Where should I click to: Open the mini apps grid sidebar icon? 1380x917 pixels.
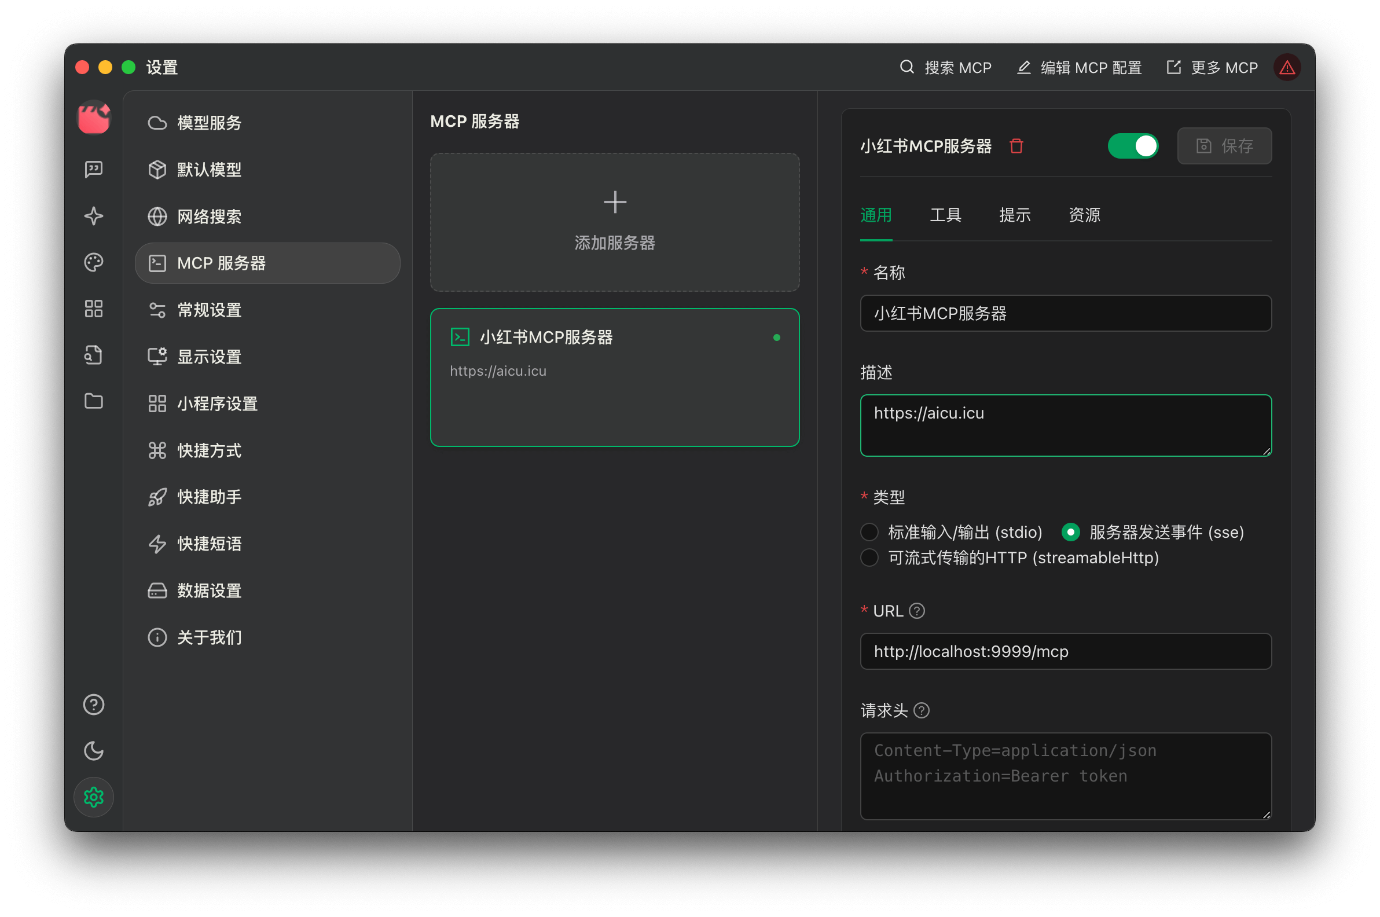coord(94,308)
